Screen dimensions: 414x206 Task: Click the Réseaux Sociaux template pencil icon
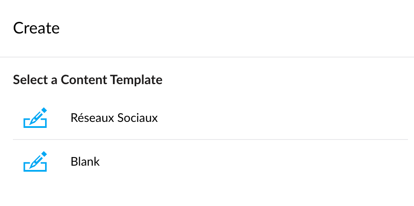35,118
